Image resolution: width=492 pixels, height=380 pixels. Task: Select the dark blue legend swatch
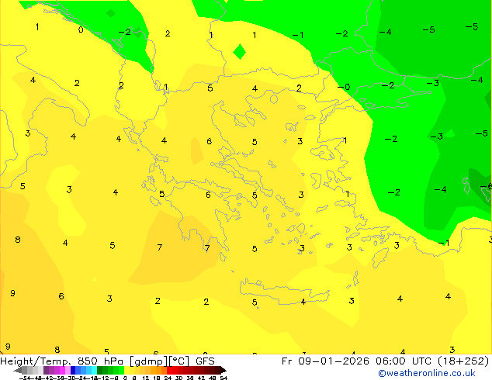(73, 370)
